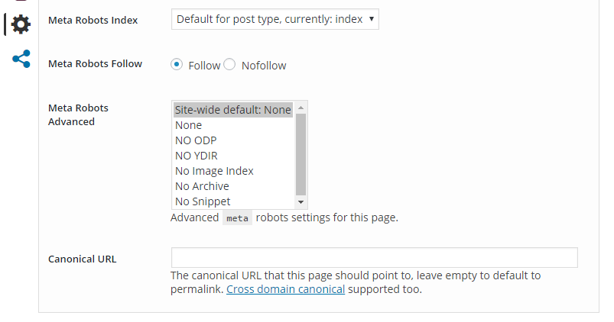This screenshot has height=322, width=614.
Task: Click the listbox scroll down arrow
Action: coord(301,202)
